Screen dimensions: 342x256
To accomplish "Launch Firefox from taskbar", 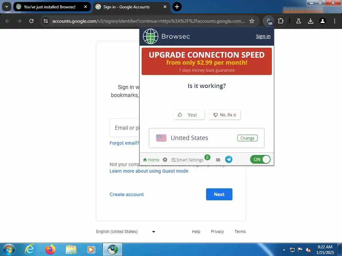I will [x=50, y=249].
